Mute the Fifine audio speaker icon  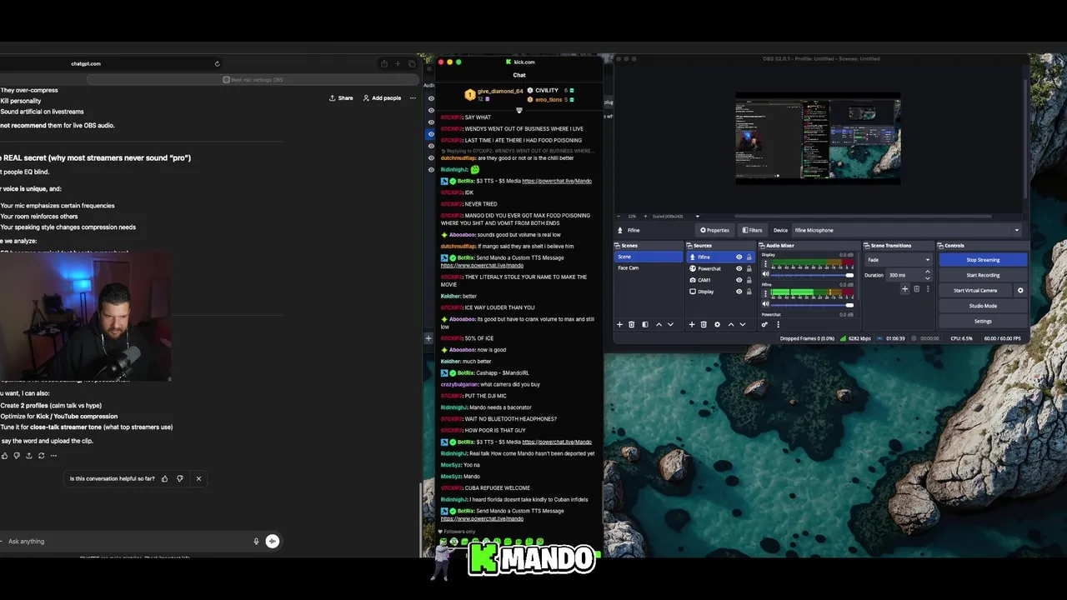tap(765, 304)
